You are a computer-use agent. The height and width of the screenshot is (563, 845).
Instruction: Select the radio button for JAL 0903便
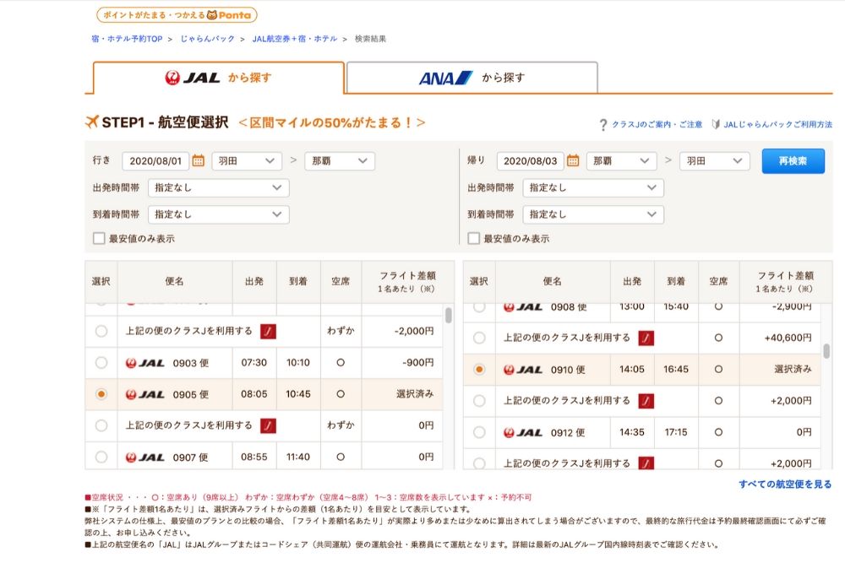point(101,363)
